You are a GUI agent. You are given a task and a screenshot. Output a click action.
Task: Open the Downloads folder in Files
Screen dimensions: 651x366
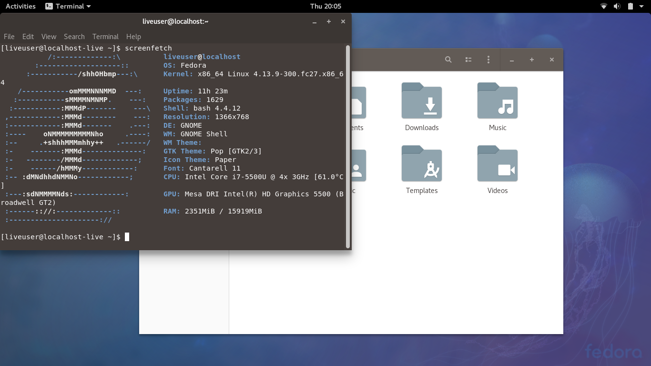pyautogui.click(x=422, y=101)
